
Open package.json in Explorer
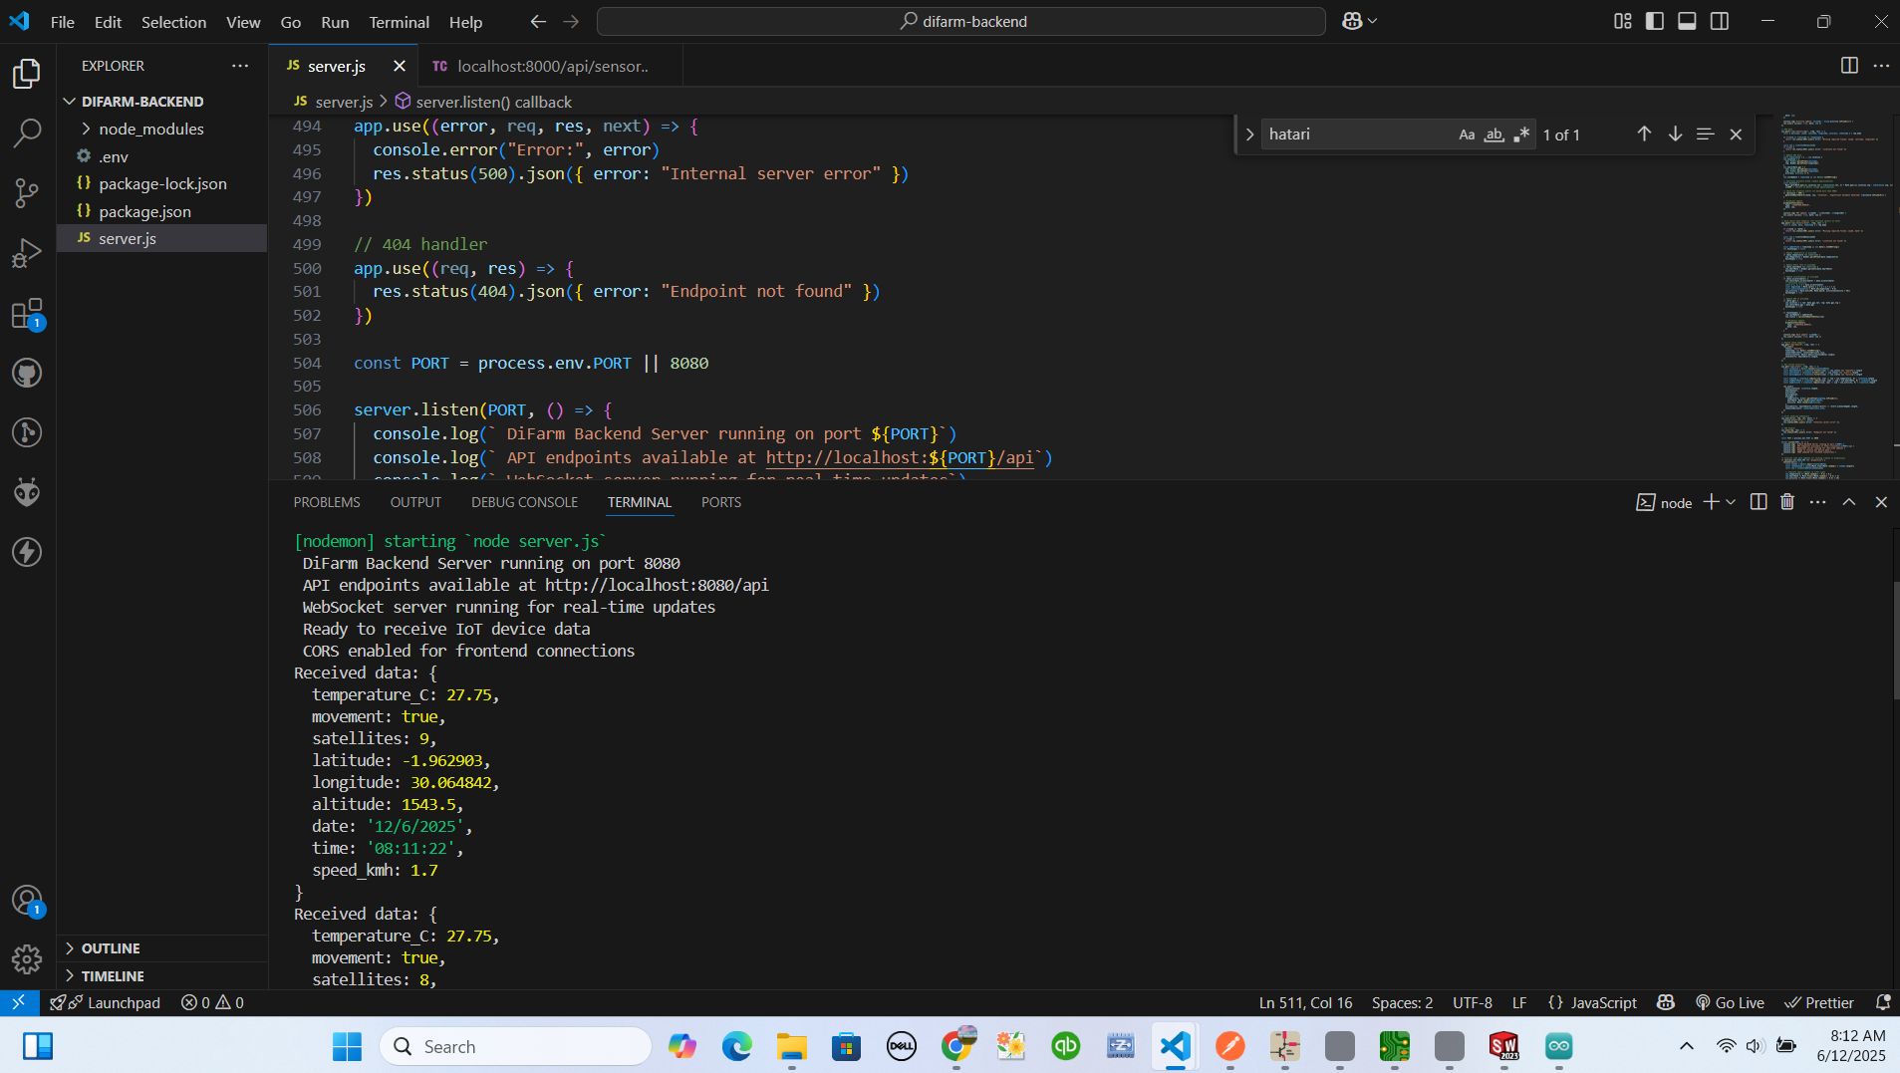click(x=144, y=211)
